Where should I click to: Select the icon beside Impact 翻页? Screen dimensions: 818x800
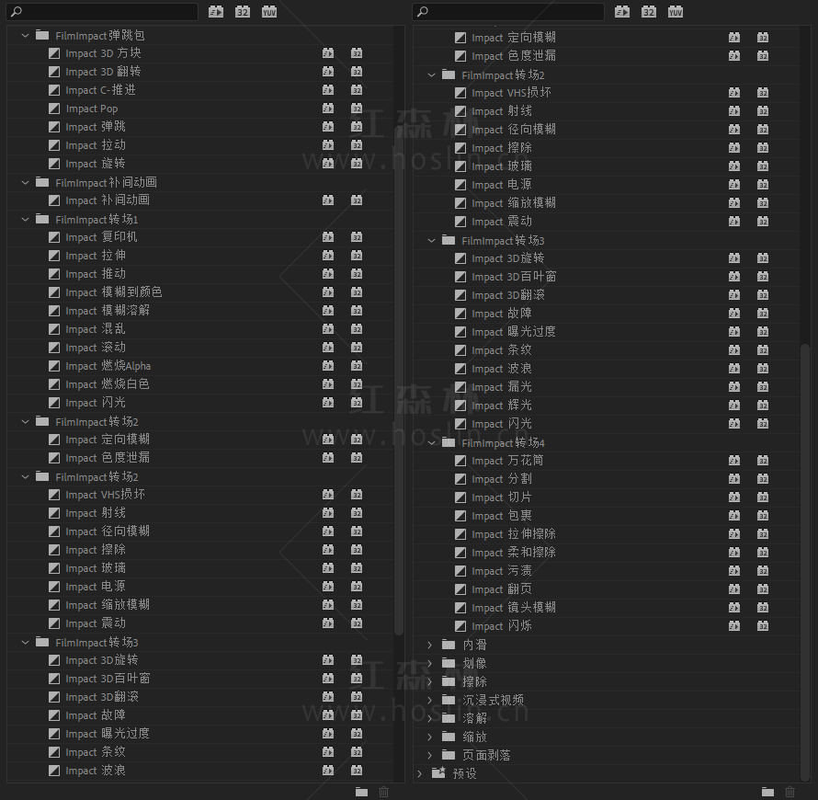[x=460, y=589]
